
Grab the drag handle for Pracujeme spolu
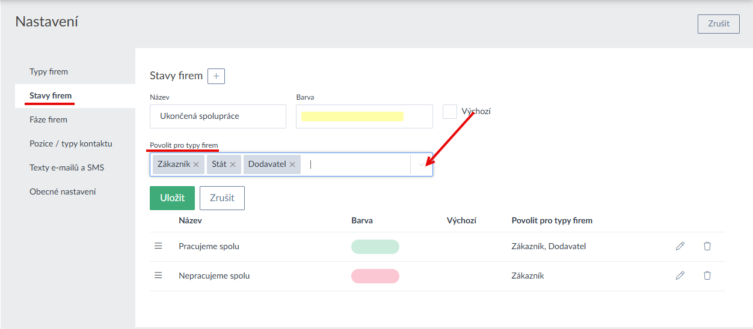pos(159,246)
